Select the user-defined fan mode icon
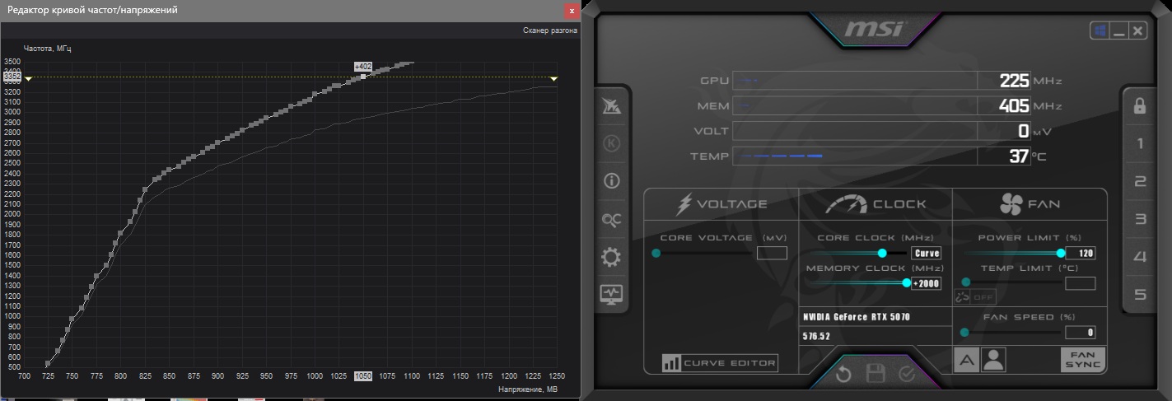This screenshot has width=1172, height=401. click(995, 359)
